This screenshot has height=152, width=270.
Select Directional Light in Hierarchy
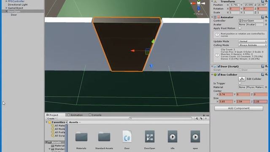point(18,5)
